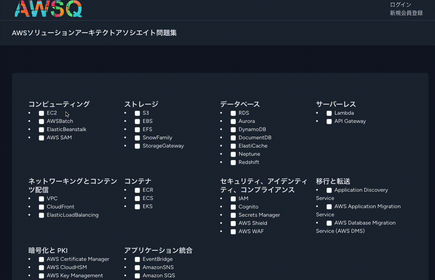Click the 移行と転送 category heading
The width and height of the screenshot is (435, 280).
click(333, 181)
